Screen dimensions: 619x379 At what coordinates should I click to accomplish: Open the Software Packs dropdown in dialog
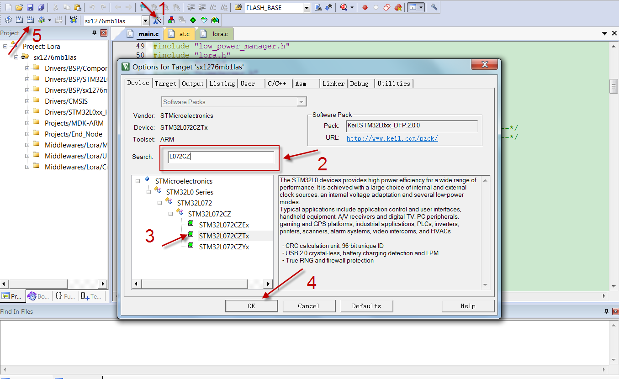[x=302, y=102]
